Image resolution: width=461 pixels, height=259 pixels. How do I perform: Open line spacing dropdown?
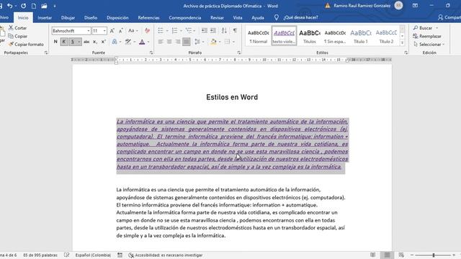pyautogui.click(x=199, y=42)
